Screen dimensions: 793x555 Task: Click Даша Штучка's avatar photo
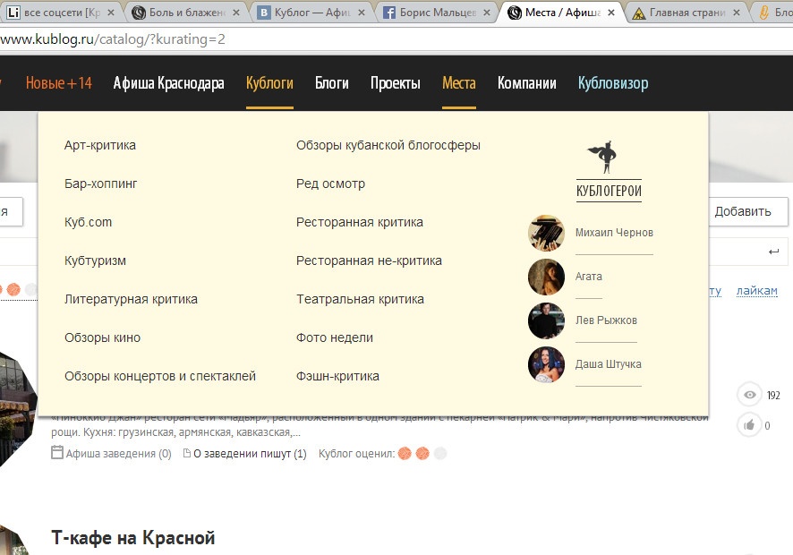pos(546,364)
